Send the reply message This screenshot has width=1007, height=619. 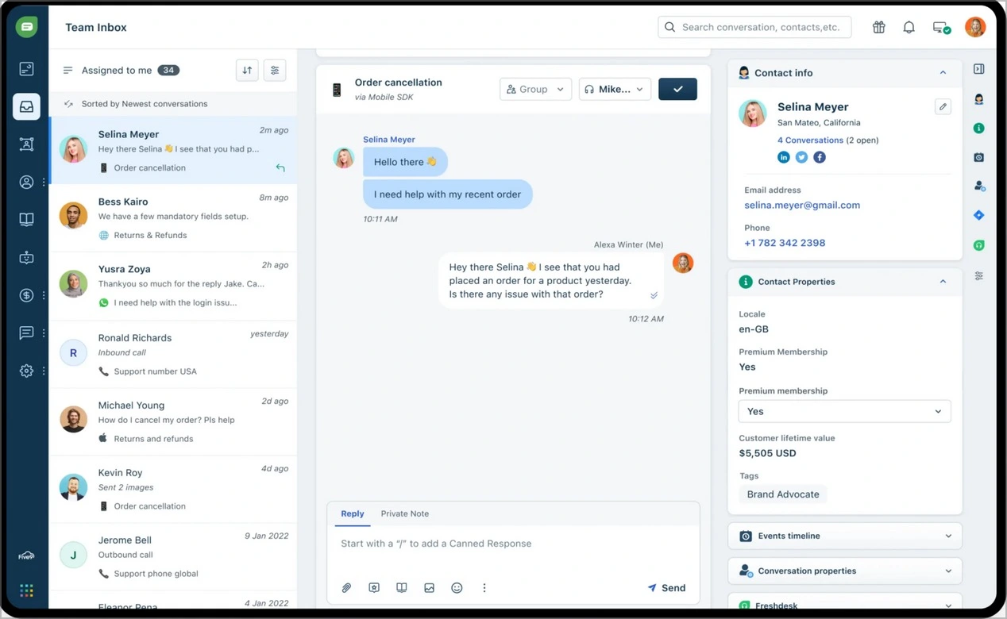pos(666,588)
